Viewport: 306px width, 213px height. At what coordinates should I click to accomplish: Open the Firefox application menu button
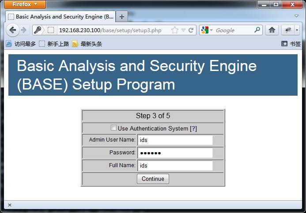25,4
